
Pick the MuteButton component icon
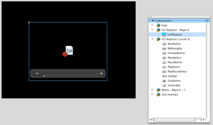click(x=164, y=58)
